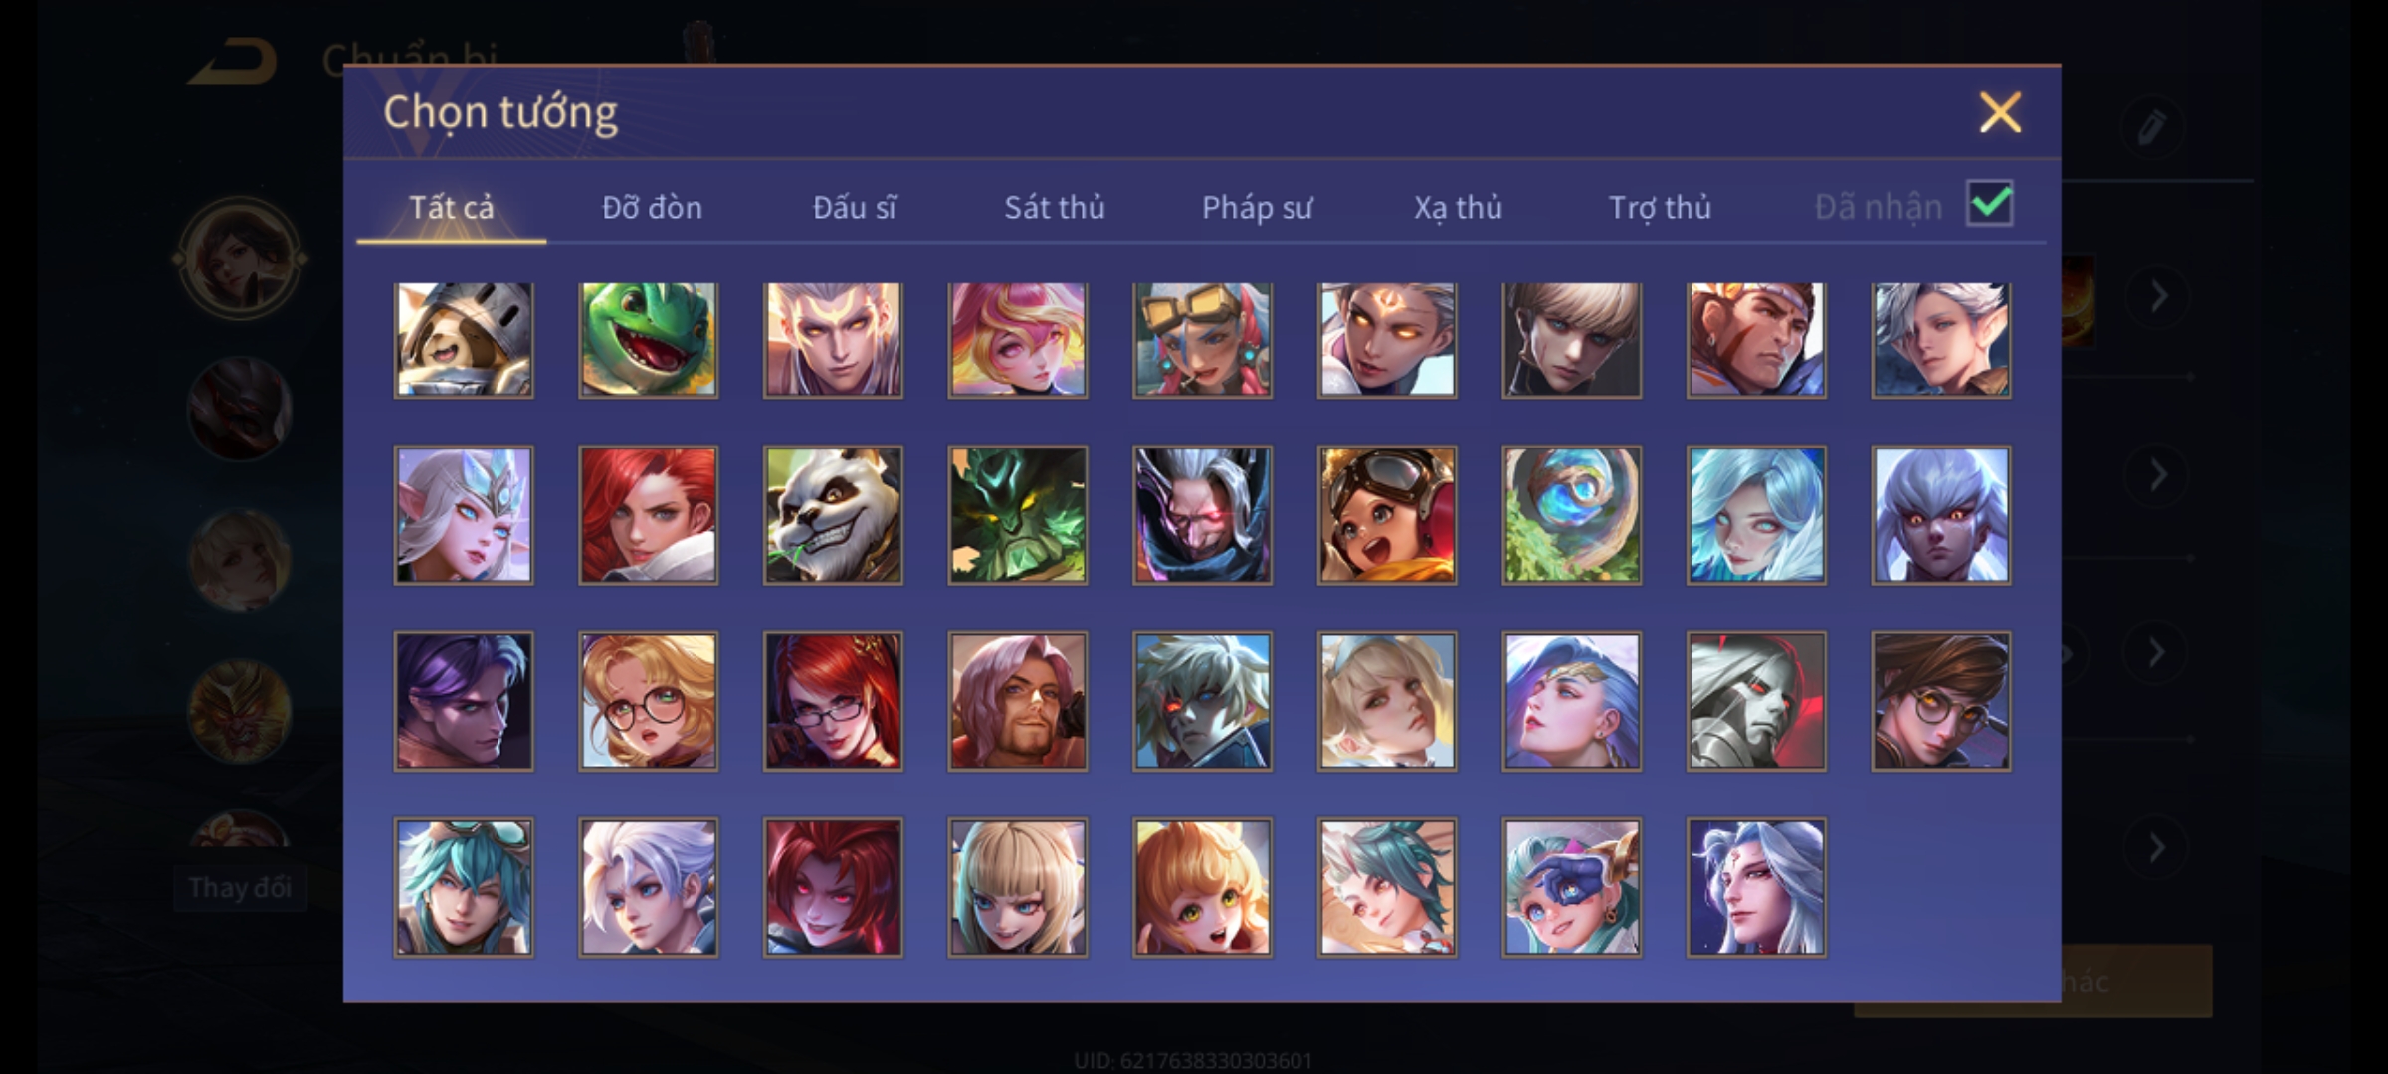The height and width of the screenshot is (1074, 2388).
Task: Close the Chọn tướng dialog
Action: [x=2000, y=112]
